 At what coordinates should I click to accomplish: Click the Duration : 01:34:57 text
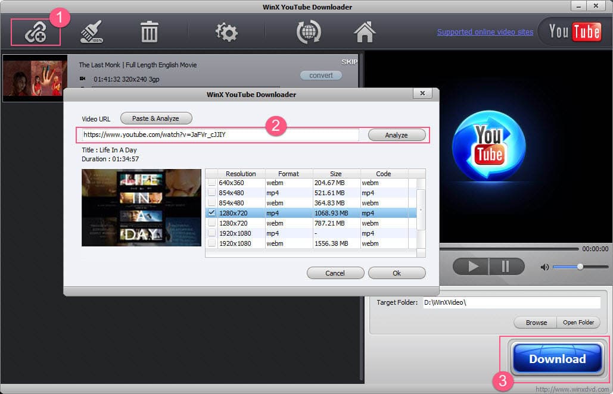tap(110, 159)
